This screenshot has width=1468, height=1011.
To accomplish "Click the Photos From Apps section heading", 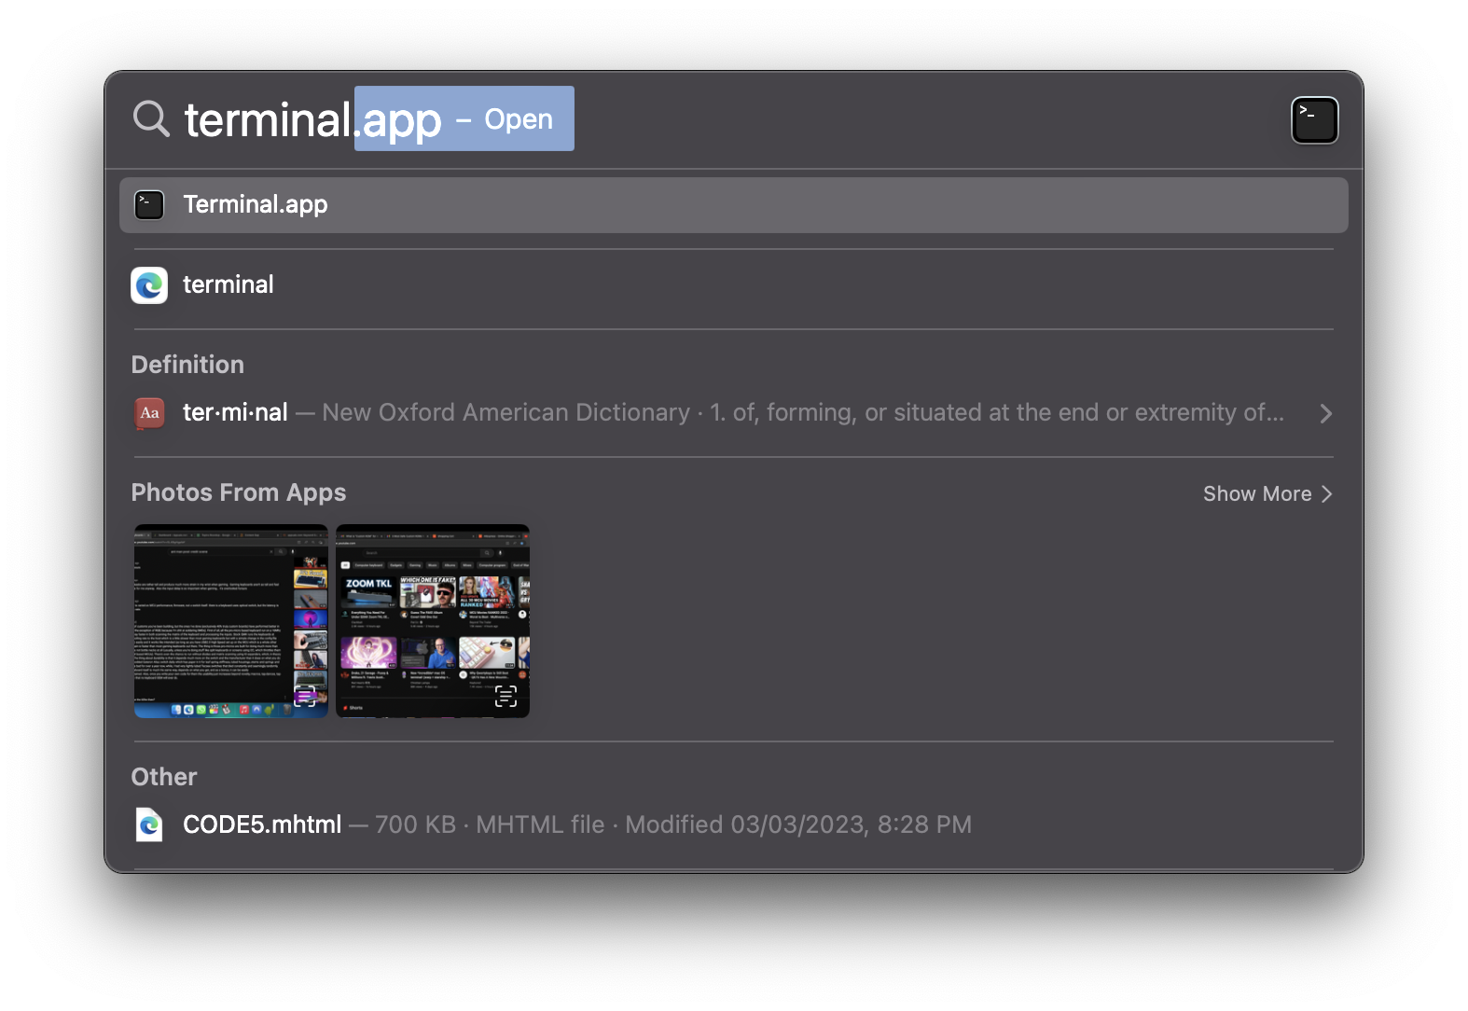I will point(239,492).
